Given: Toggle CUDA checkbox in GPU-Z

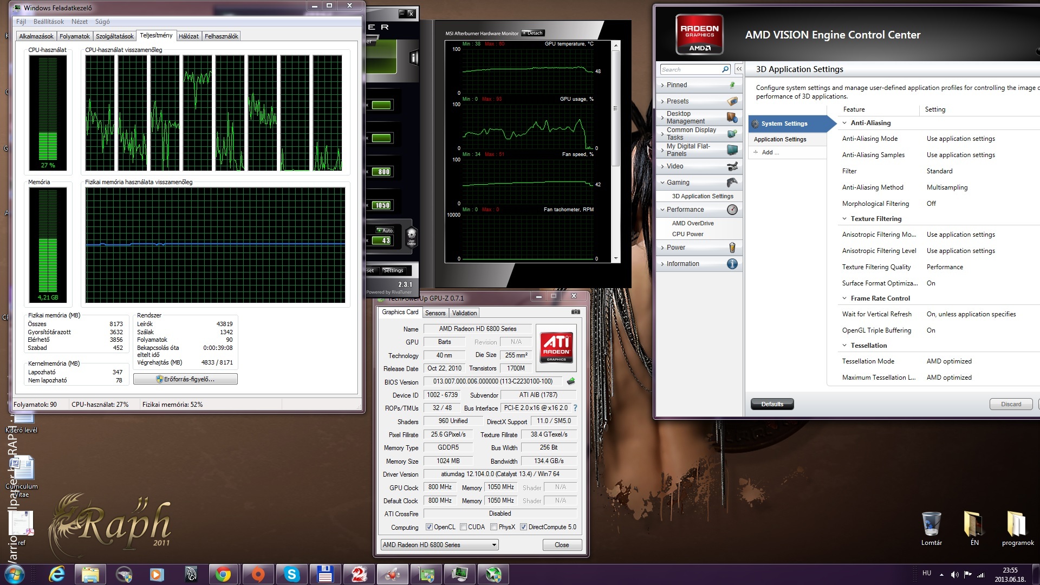Looking at the screenshot, I should pos(463,527).
